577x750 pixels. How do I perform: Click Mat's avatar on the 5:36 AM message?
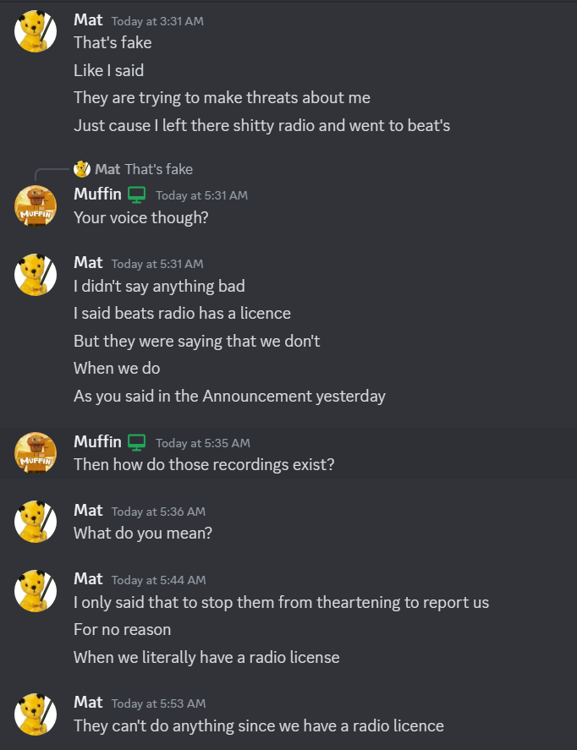(x=36, y=522)
